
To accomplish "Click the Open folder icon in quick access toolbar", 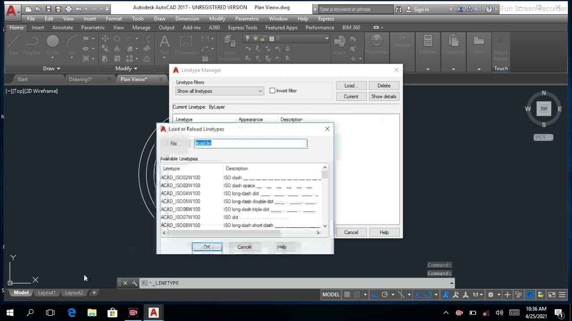I will [x=38, y=9].
